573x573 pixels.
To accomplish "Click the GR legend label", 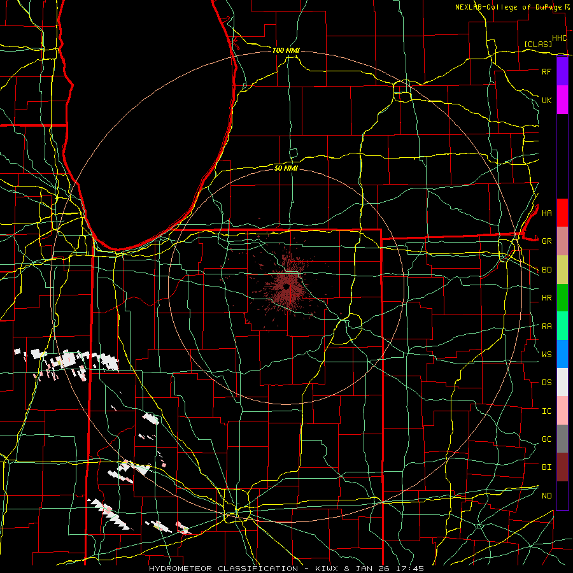I will pyautogui.click(x=547, y=241).
